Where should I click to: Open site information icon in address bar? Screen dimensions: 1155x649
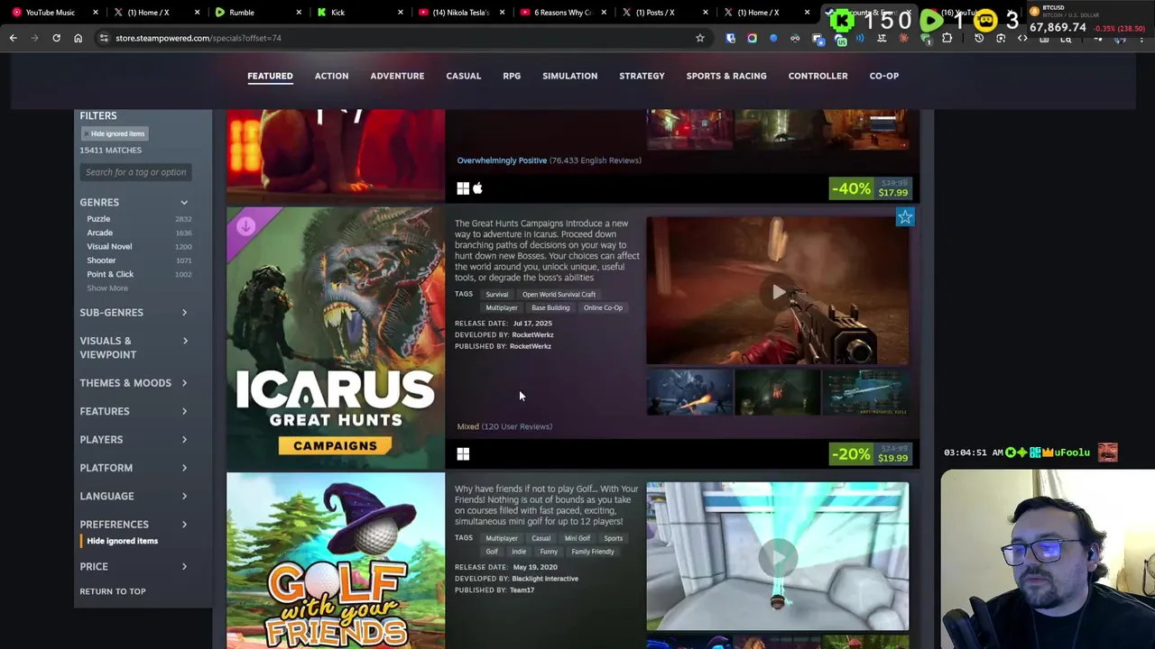[x=104, y=38]
